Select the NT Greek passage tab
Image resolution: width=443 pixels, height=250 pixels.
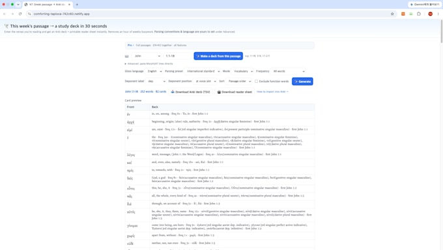[48, 5]
